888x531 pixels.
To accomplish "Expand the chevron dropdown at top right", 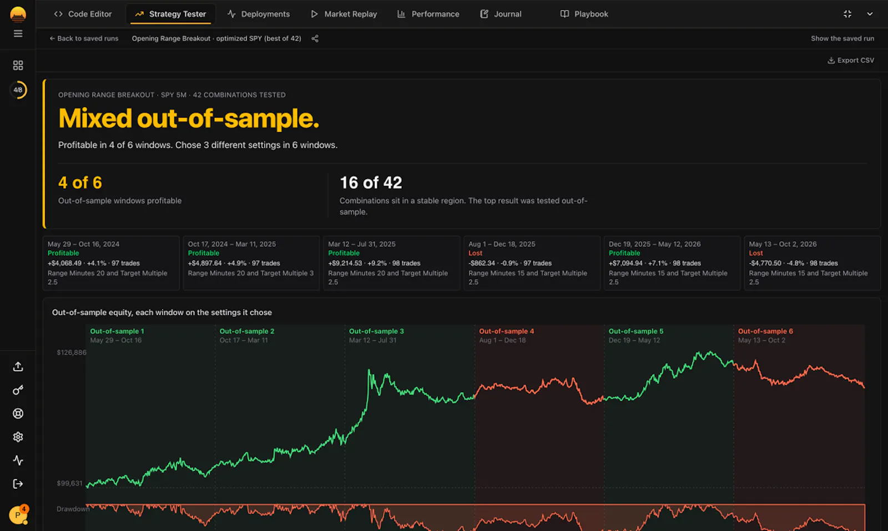I will [870, 14].
